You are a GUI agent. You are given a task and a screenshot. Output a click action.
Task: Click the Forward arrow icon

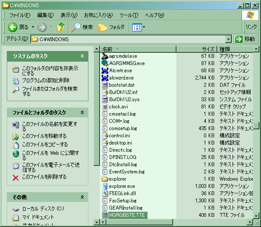pos(42,27)
